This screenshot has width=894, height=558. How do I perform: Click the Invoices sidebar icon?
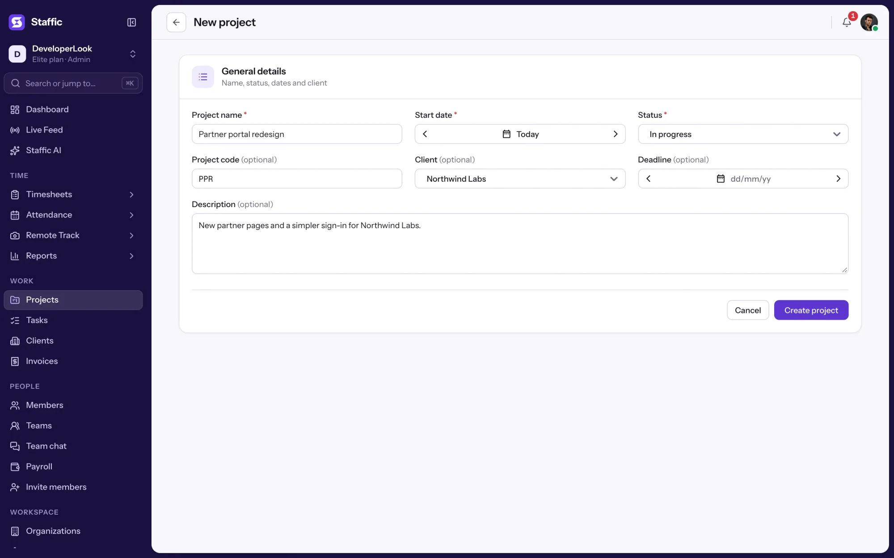15,361
